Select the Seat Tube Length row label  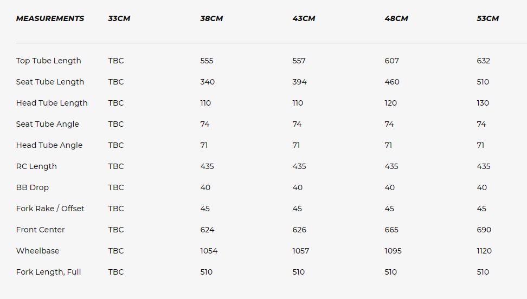tap(50, 82)
